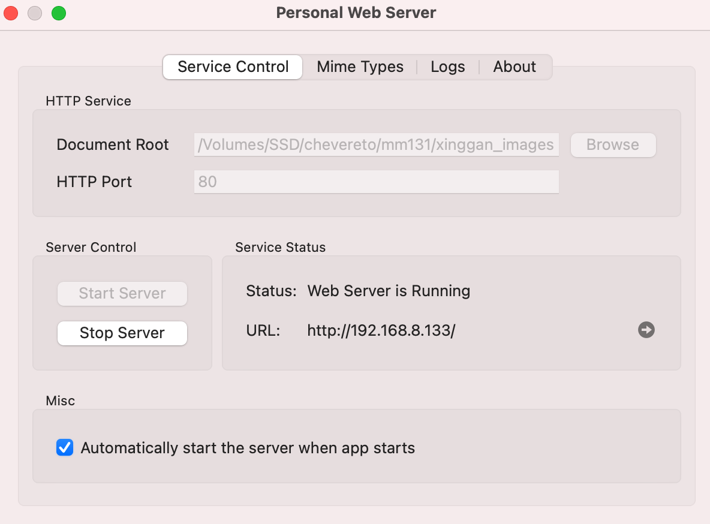Go to the About tab

click(515, 67)
